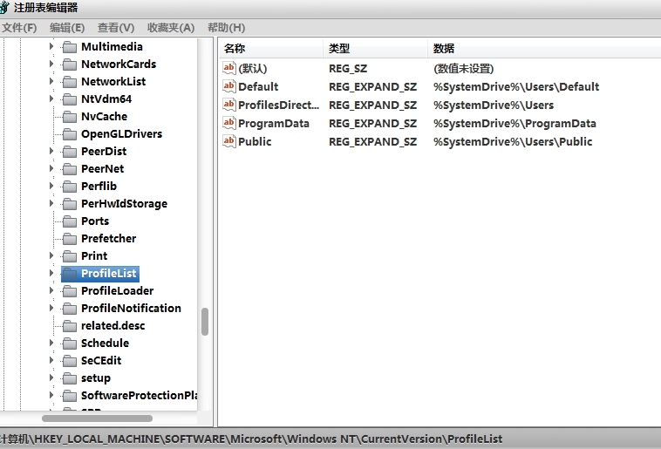
Task: Click the Registry Editor title bar icon
Action: point(3,7)
